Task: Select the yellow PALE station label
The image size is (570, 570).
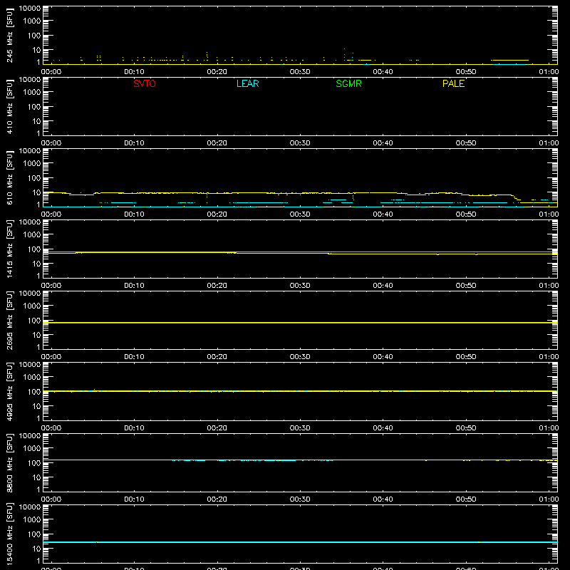Action: click(453, 83)
